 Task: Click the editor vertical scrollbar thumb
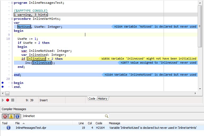(200, 26)
